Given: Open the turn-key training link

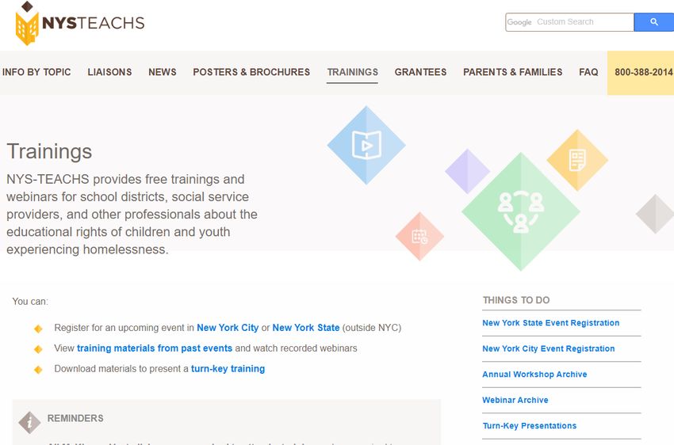Looking at the screenshot, I should (x=228, y=369).
